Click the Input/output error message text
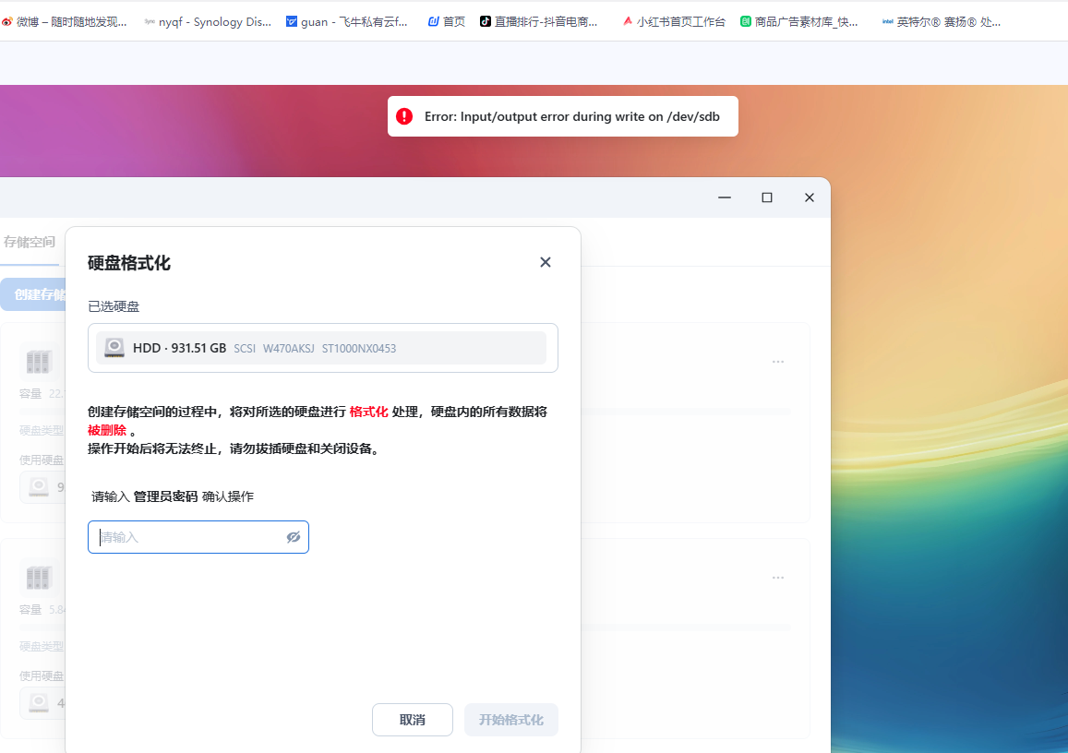The image size is (1068, 753). coord(572,116)
